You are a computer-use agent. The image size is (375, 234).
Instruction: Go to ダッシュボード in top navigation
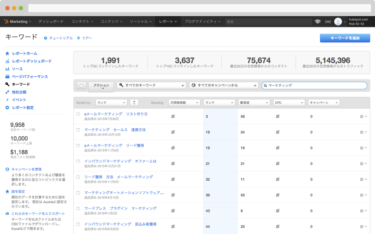coord(51,22)
